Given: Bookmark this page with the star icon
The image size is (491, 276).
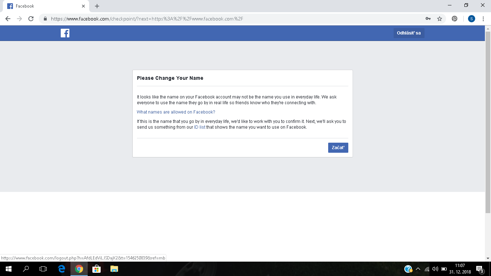Looking at the screenshot, I should click(x=439, y=19).
